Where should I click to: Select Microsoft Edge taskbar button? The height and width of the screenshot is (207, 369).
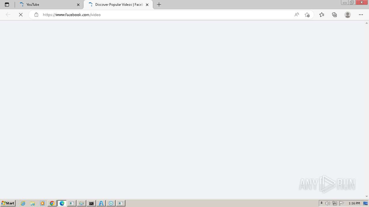(62, 203)
